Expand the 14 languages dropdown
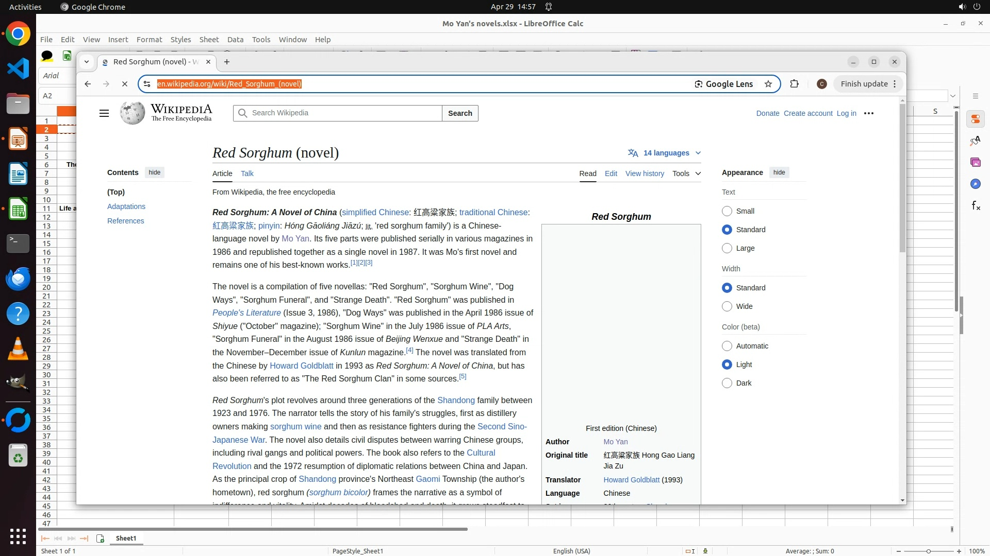990x556 pixels. pyautogui.click(x=665, y=153)
